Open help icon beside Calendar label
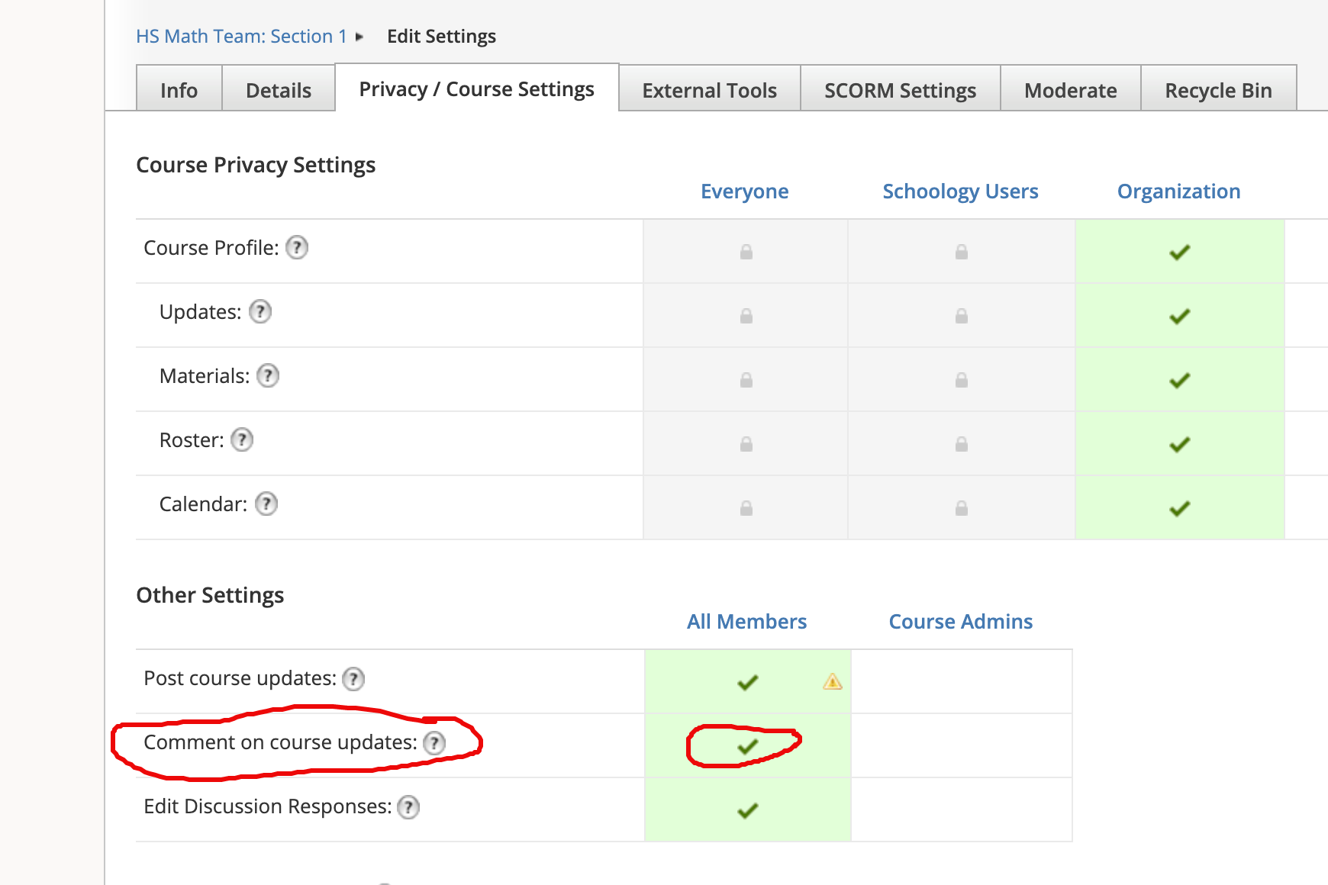Image resolution: width=1328 pixels, height=885 pixels. point(266,504)
